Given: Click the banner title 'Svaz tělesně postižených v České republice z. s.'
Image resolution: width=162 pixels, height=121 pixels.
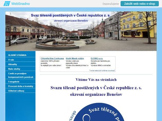Looking at the screenshot, I should 71,15.
